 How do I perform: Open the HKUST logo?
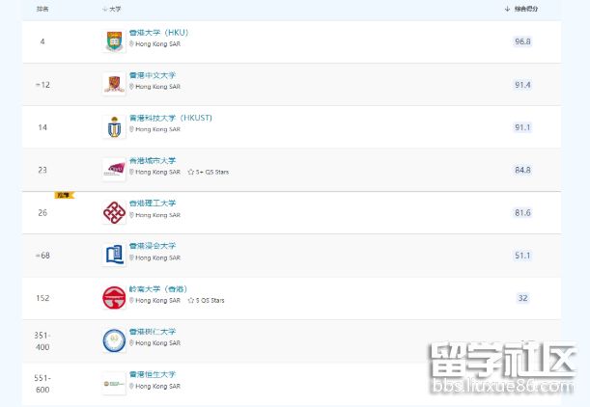click(114, 127)
